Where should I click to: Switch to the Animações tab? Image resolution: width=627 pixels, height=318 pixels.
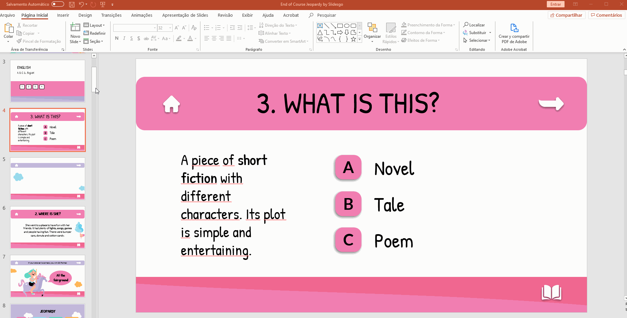(x=142, y=15)
